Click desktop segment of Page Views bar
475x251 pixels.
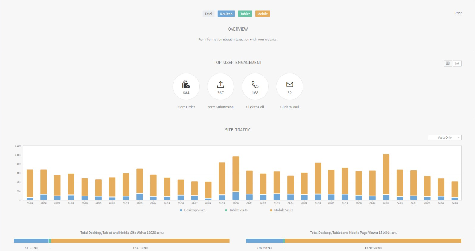point(264,241)
